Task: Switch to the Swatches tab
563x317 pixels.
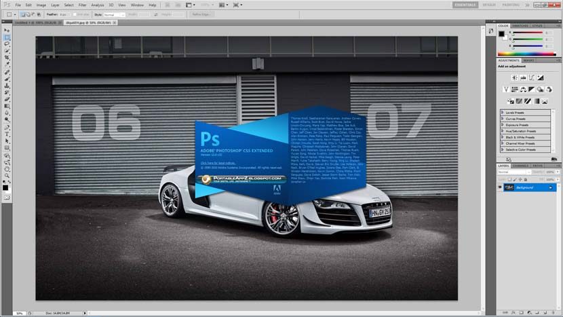Action: point(520,26)
